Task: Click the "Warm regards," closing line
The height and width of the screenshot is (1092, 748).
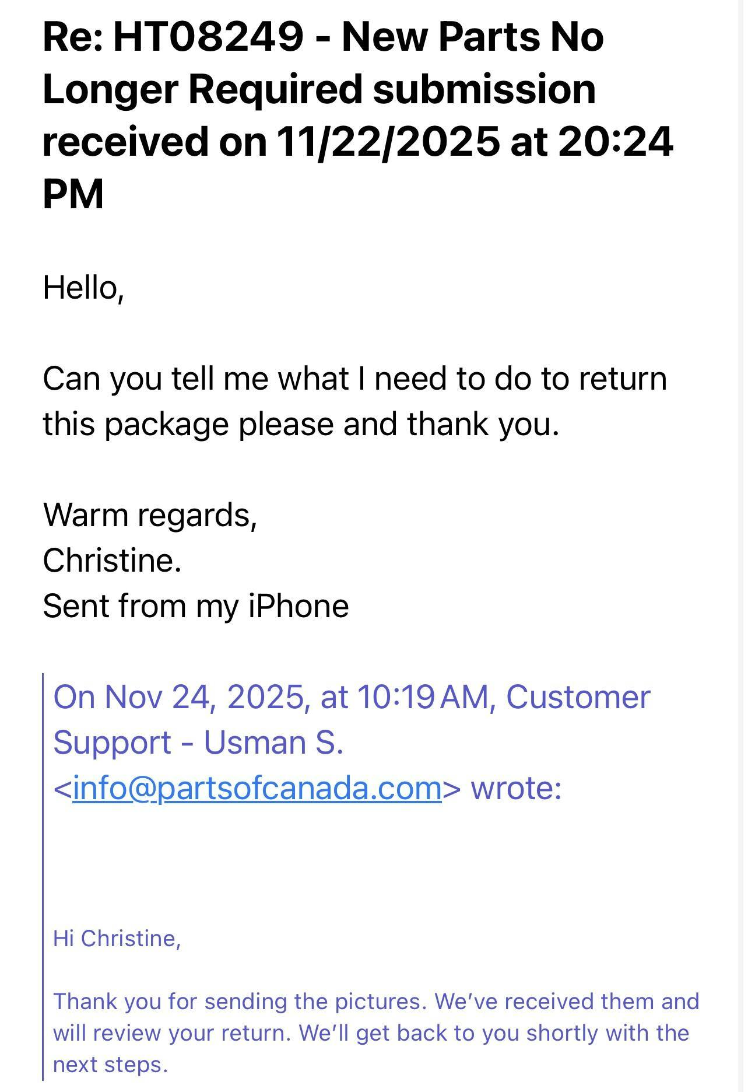Action: tap(150, 515)
